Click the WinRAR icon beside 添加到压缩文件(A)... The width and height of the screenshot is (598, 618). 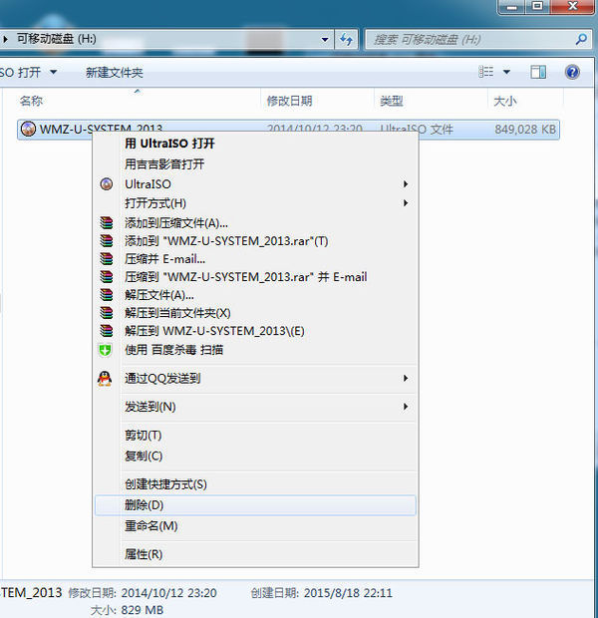point(106,223)
